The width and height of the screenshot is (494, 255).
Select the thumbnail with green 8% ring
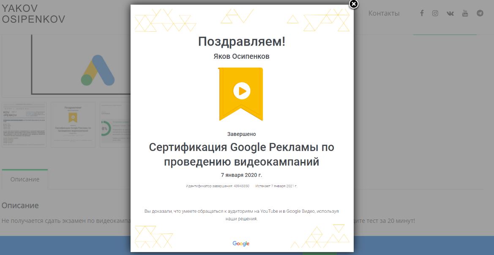114,124
